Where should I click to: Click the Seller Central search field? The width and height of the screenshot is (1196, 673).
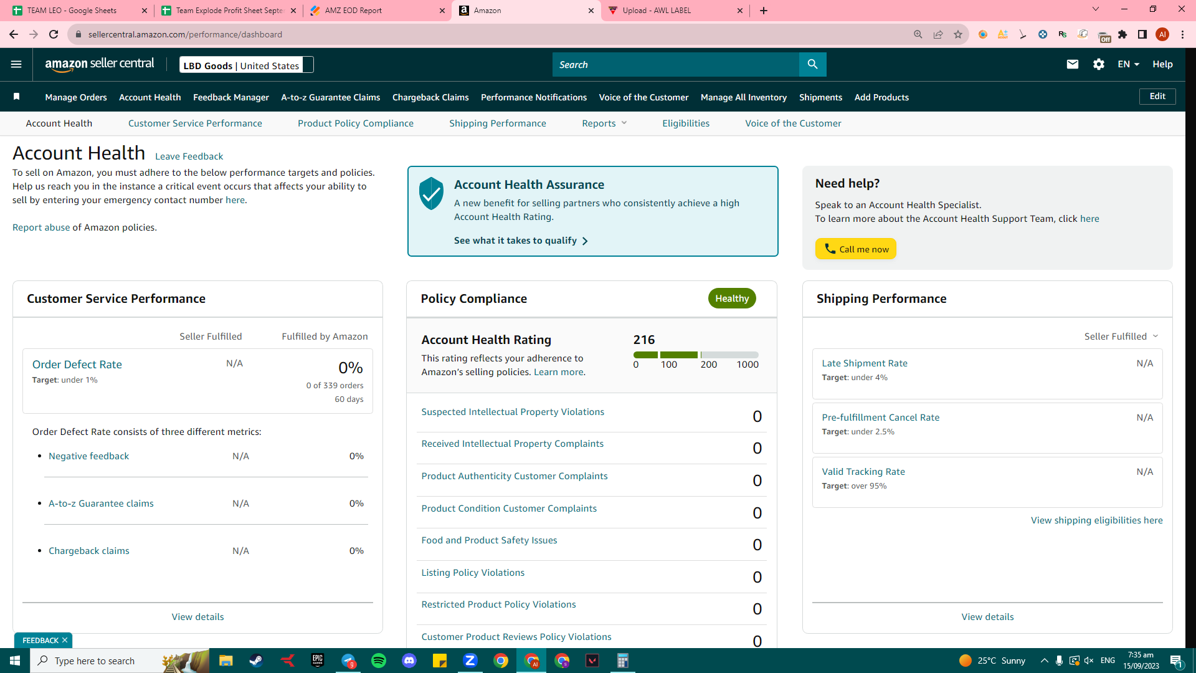pos(676,64)
